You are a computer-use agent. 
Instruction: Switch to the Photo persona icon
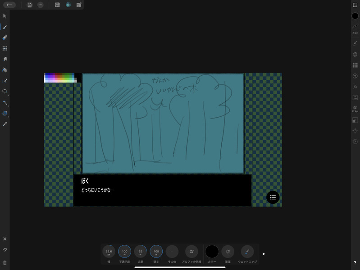point(57,5)
